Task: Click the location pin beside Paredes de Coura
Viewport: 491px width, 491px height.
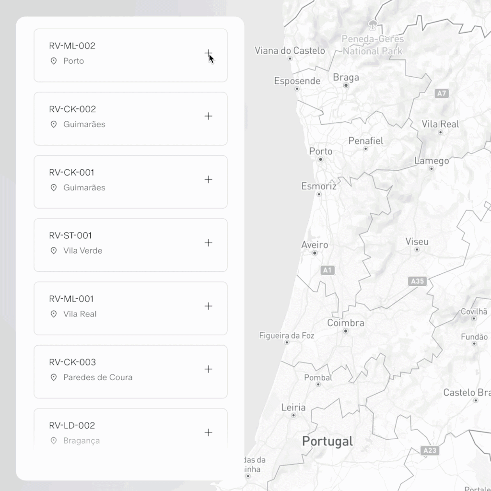Action: pos(54,377)
